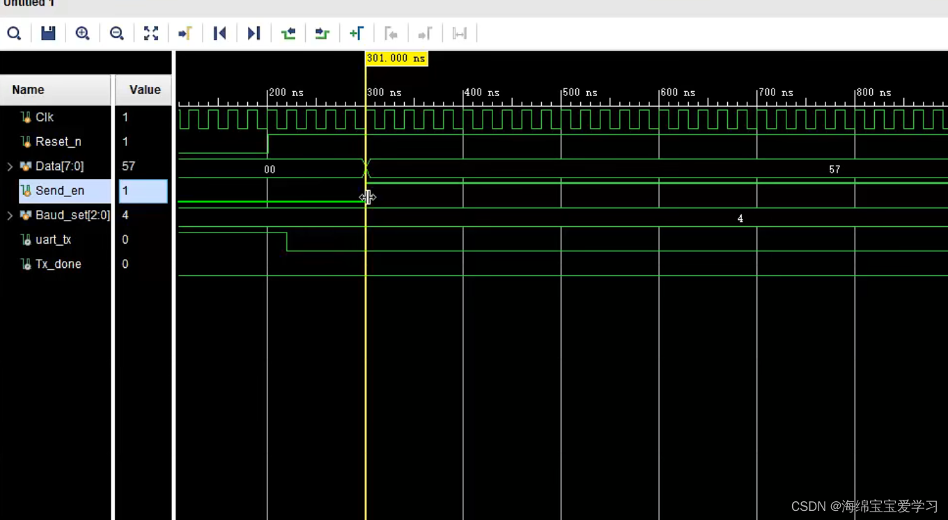Click the 200 ns mark on time ruler

(286, 93)
